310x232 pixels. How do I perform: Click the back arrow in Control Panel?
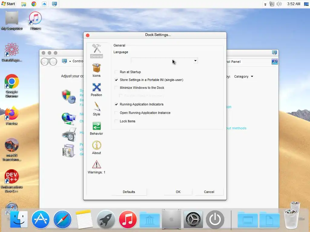[45, 62]
